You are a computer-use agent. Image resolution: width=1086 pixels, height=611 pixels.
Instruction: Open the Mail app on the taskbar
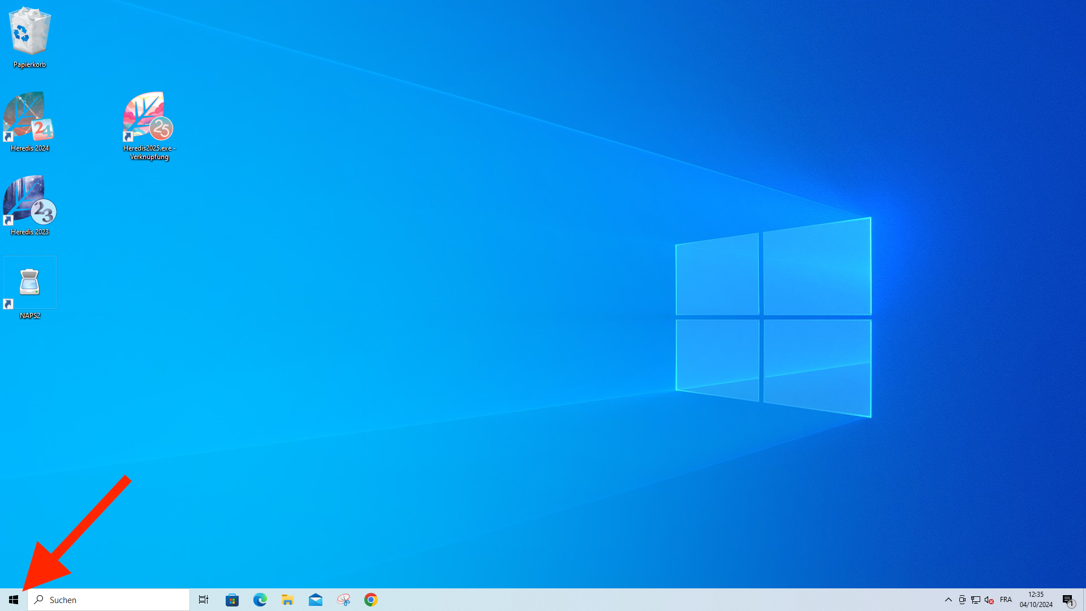(315, 600)
